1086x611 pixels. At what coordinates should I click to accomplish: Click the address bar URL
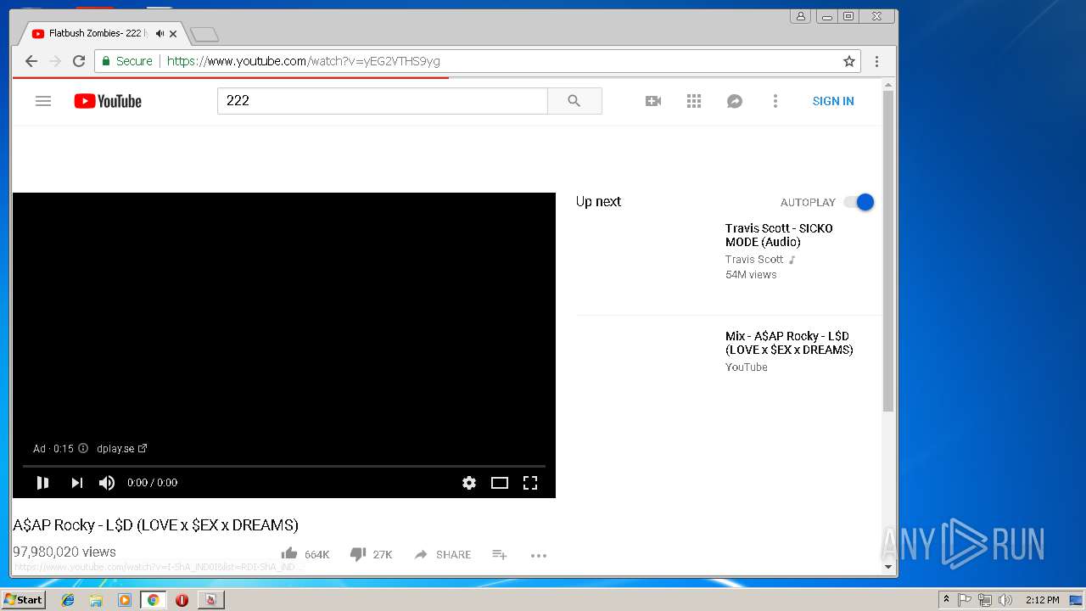pyautogui.click(x=304, y=61)
